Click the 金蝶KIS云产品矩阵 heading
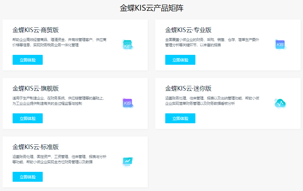The height and width of the screenshot is (191, 303). click(152, 8)
